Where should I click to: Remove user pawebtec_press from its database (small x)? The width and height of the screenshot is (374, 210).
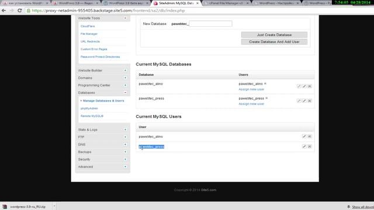tap(266, 98)
